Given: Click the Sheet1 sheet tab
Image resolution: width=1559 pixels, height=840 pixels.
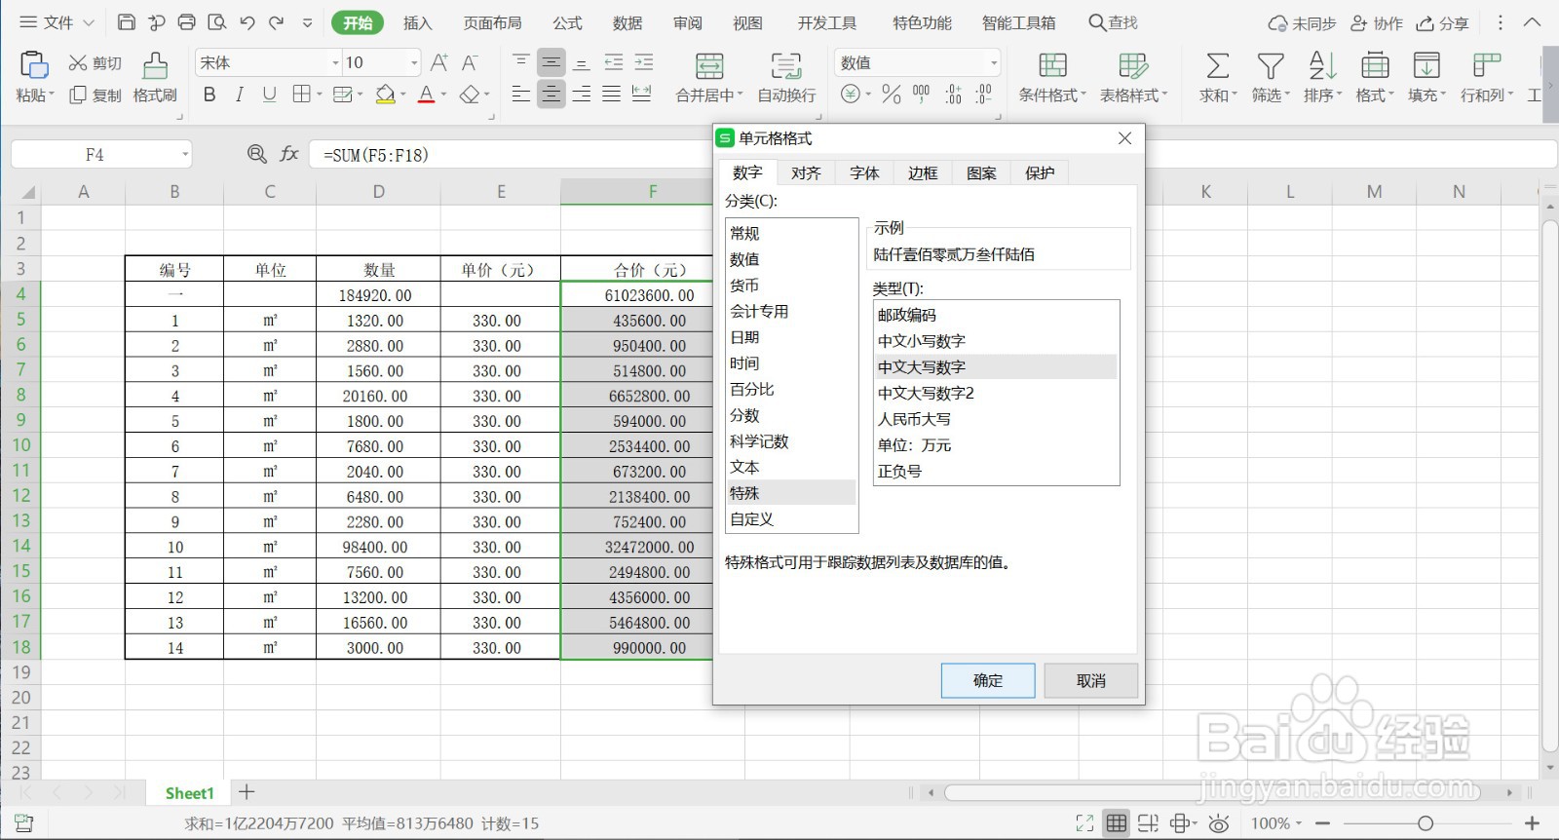Looking at the screenshot, I should click(189, 793).
